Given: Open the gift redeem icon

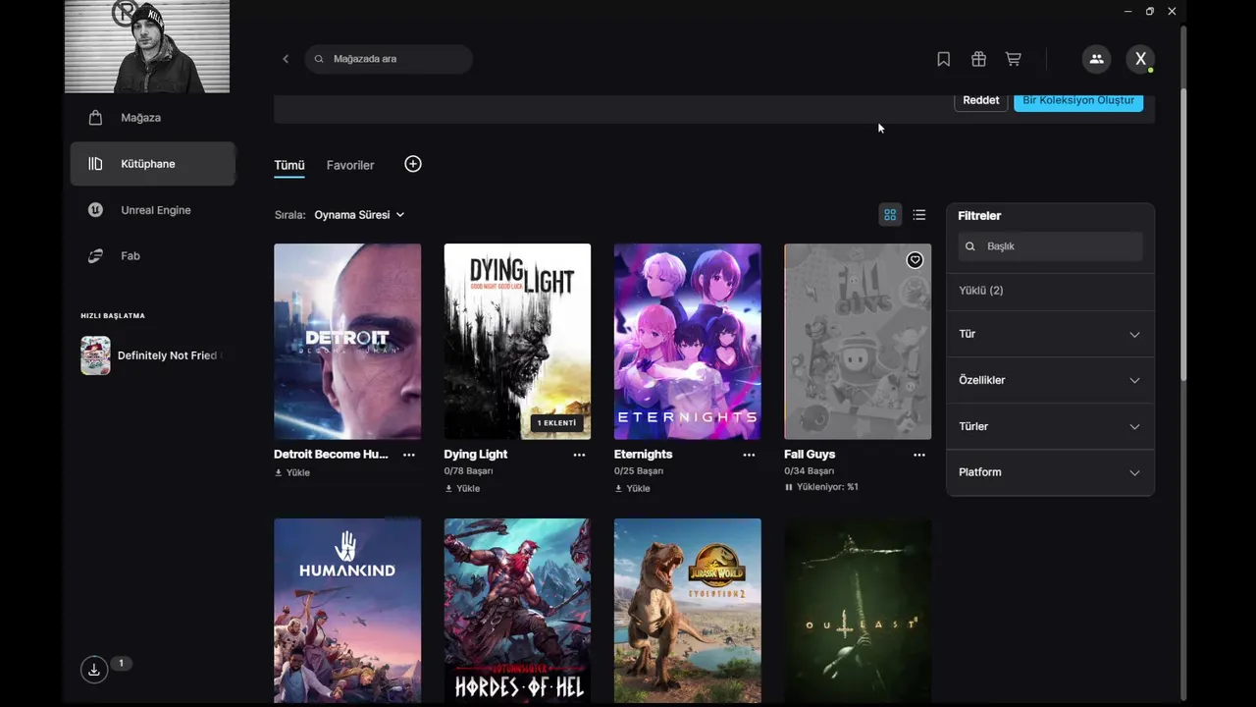Looking at the screenshot, I should (x=978, y=59).
